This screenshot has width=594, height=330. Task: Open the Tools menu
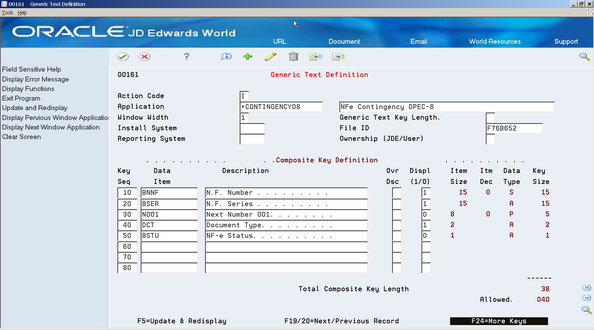[7, 13]
